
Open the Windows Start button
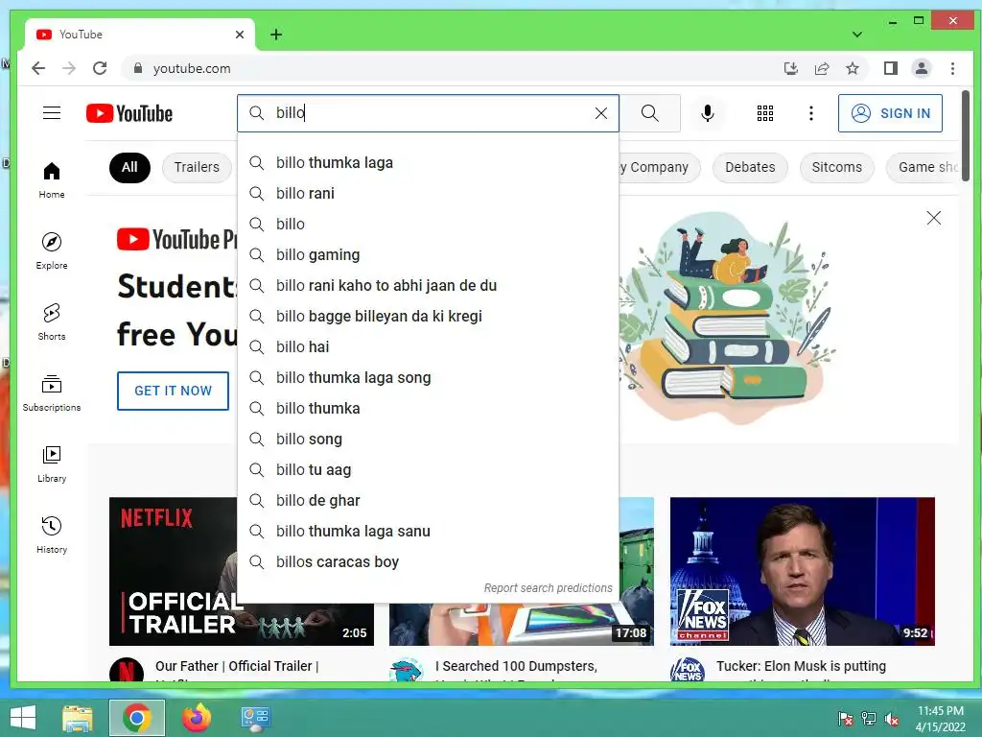pos(23,718)
